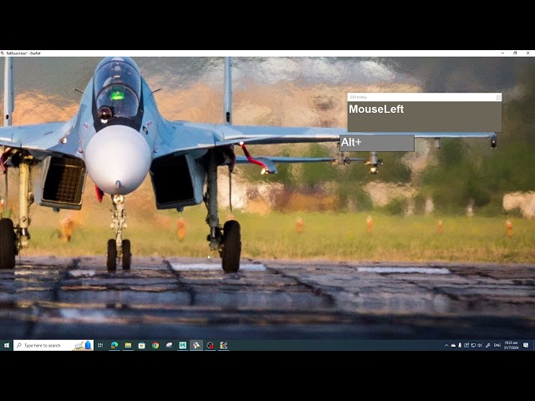This screenshot has width=535, height=401.
Task: Open Microsoft Store from the taskbar
Action: click(141, 345)
